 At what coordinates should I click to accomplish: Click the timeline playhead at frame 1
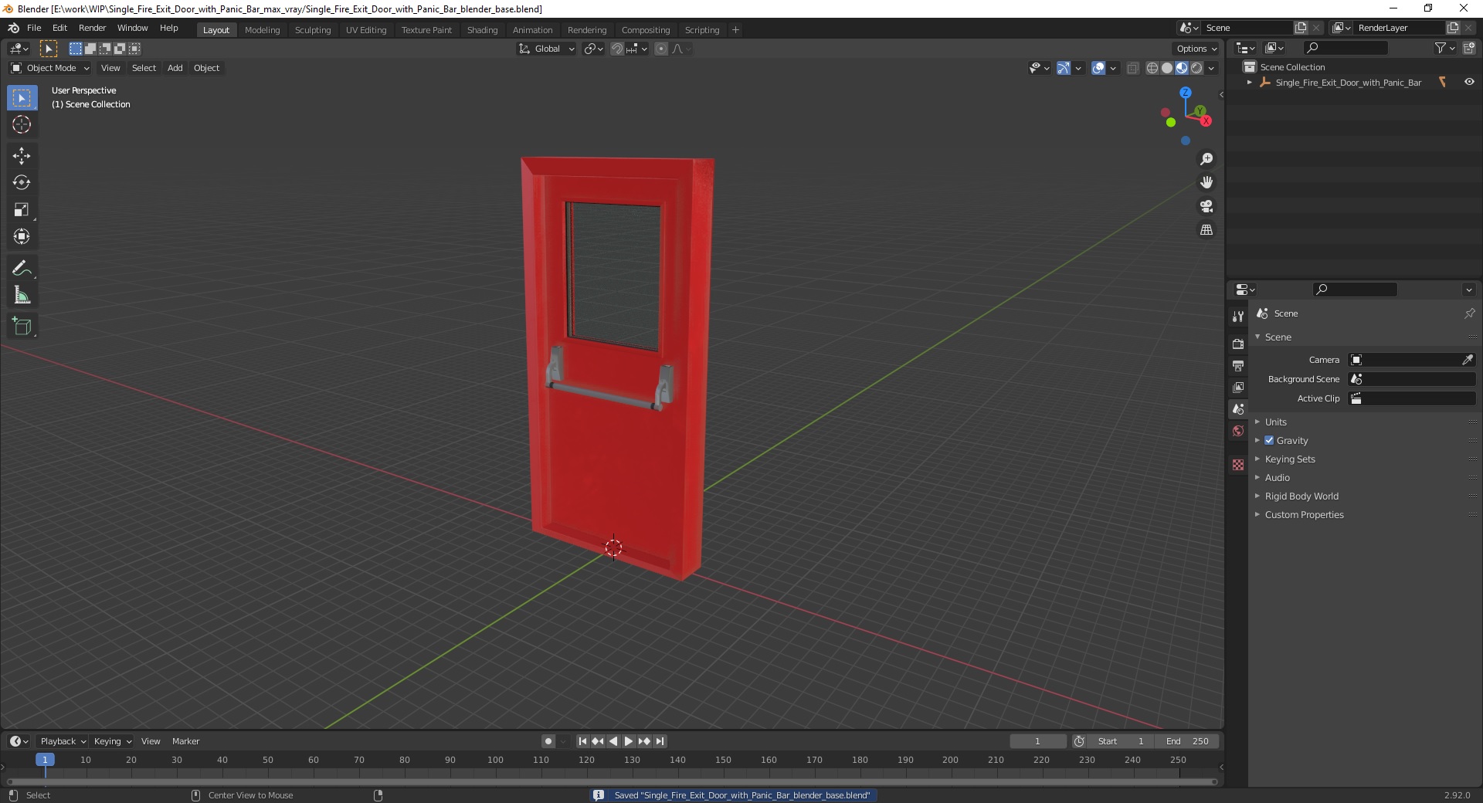point(45,760)
